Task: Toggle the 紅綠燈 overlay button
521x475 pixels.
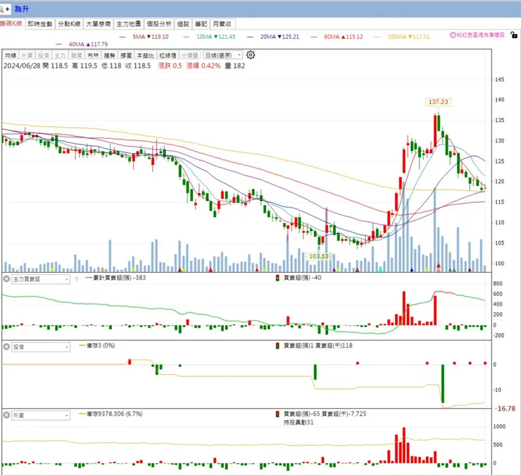Action: [168, 55]
